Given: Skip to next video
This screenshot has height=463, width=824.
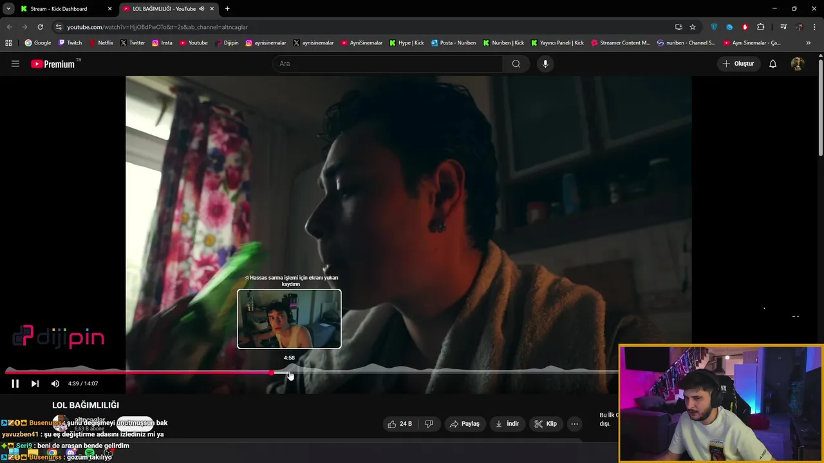Looking at the screenshot, I should coord(35,384).
